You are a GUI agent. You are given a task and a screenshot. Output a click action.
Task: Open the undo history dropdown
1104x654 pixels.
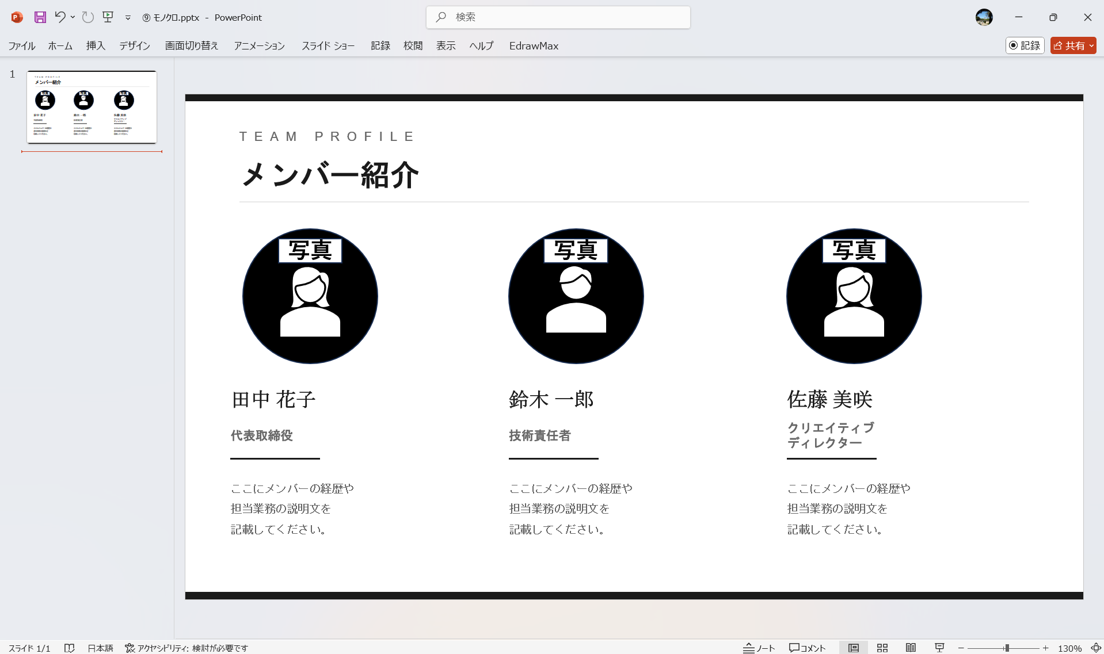(x=73, y=17)
